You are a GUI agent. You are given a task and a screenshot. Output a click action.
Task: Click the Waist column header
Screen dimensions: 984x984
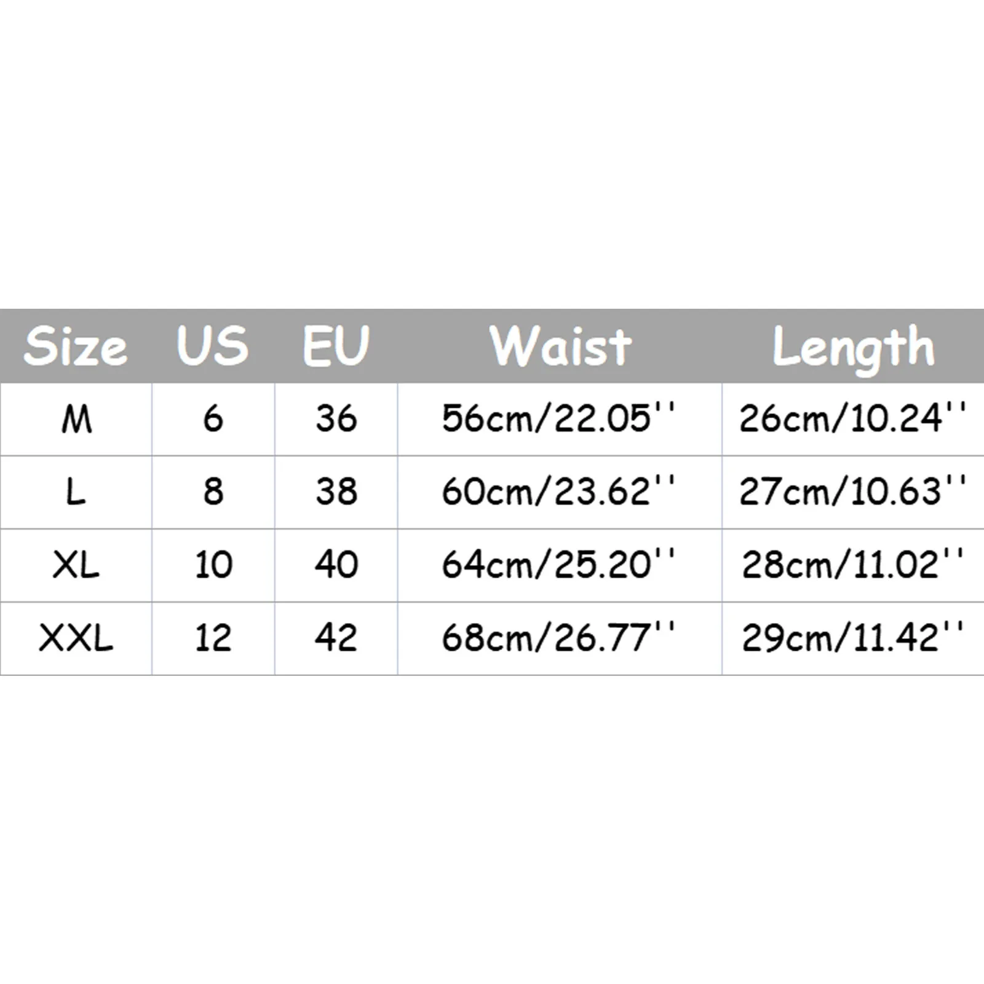560,346
